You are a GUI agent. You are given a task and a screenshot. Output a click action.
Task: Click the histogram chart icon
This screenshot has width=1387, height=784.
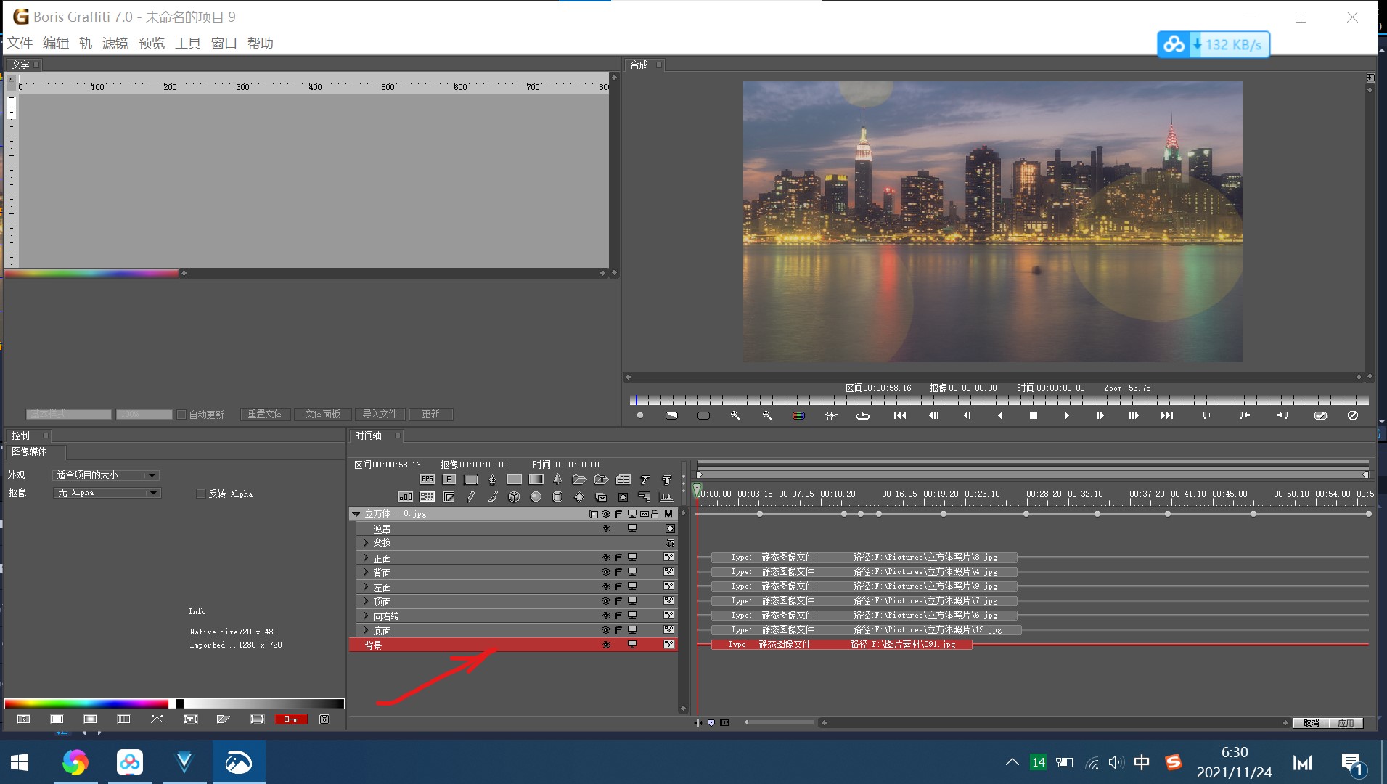click(666, 497)
